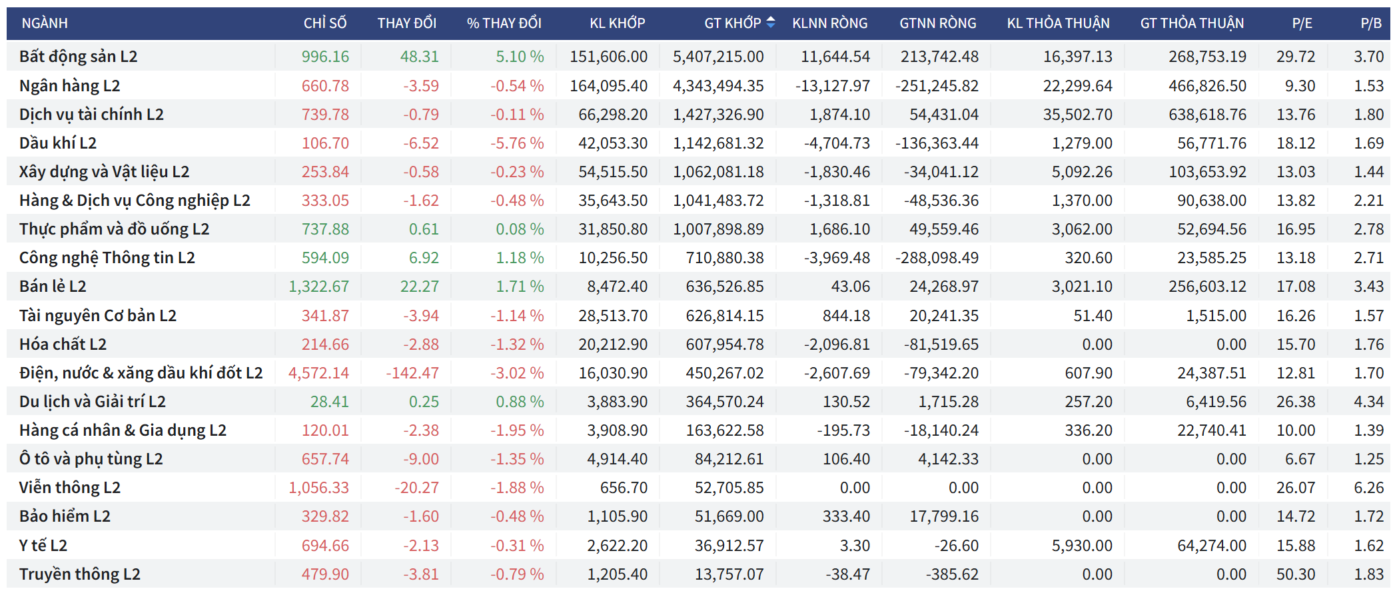Select the Ngân hàng L2 sector
This screenshot has height=595, width=1399.
[69, 86]
